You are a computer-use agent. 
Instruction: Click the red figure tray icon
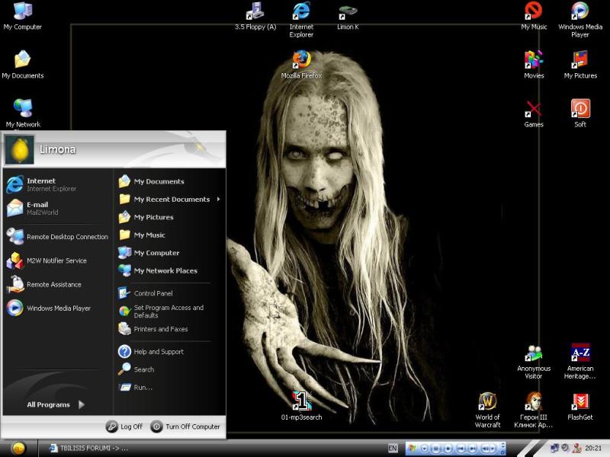coord(576,448)
